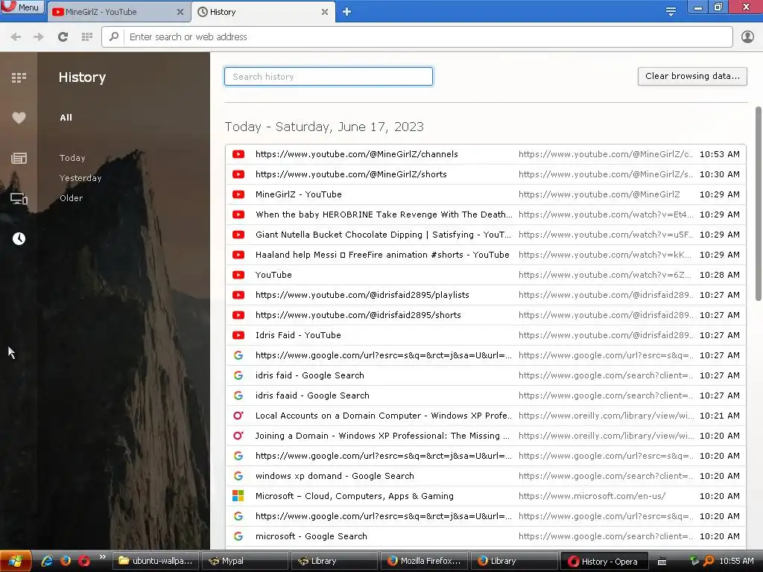Click Microsoft logo favicon in history list
This screenshot has height=572, width=763.
tap(238, 496)
